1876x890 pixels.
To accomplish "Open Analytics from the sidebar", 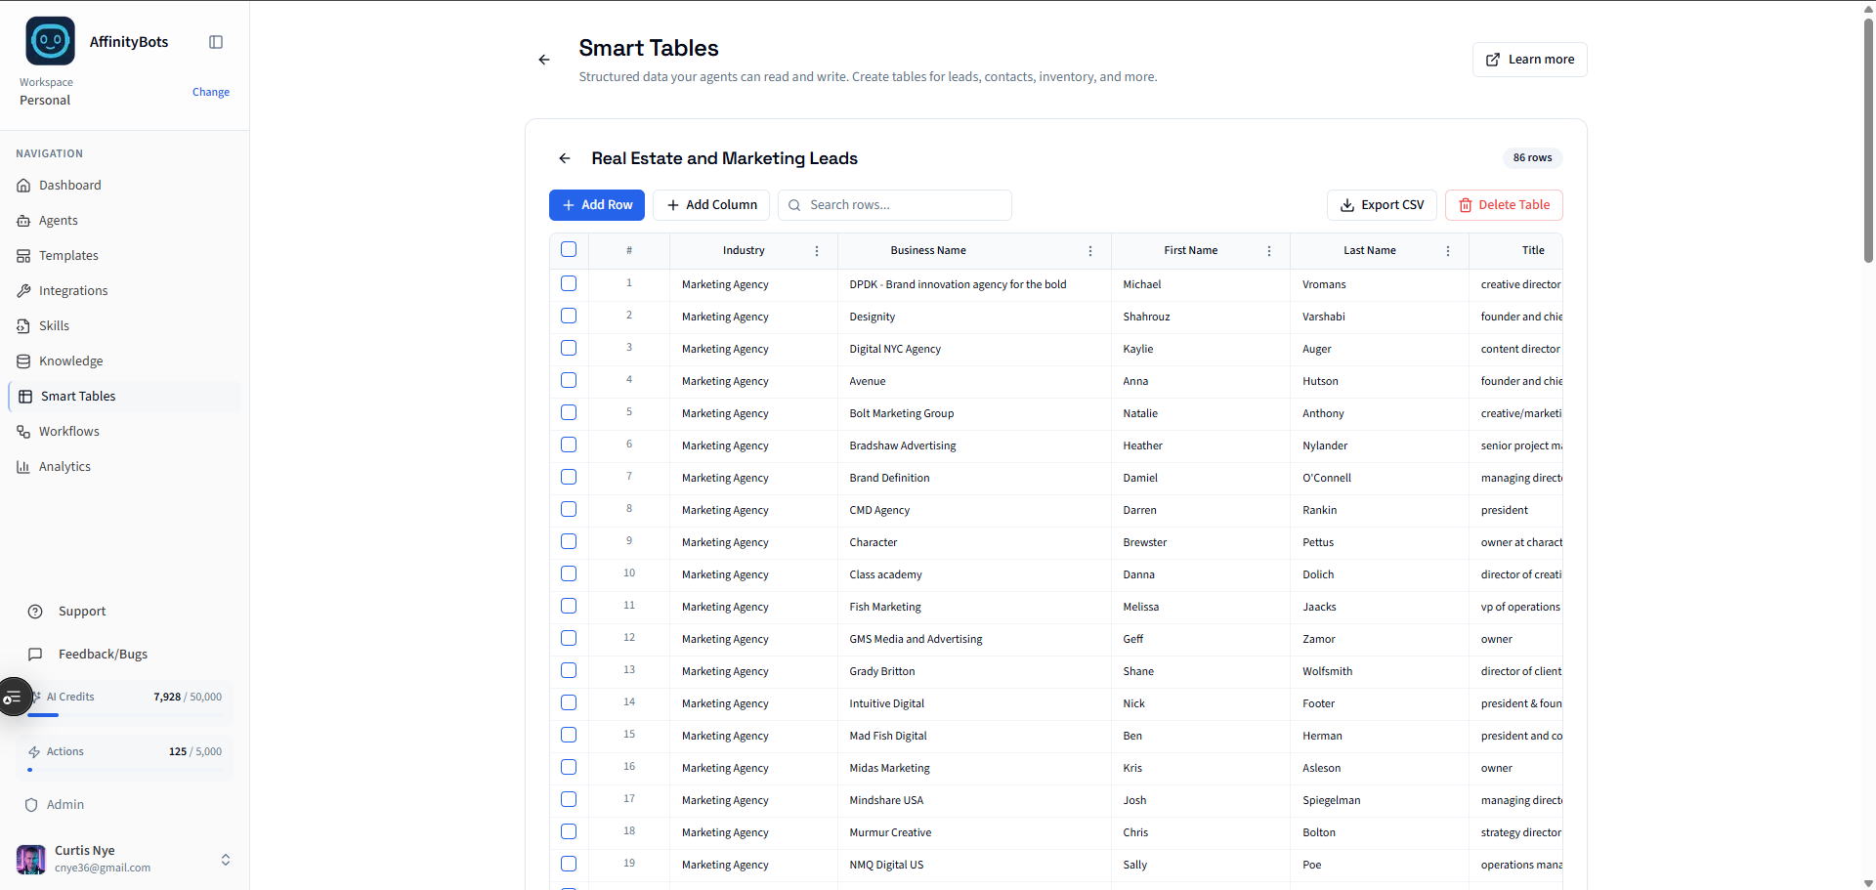I will pos(64,466).
